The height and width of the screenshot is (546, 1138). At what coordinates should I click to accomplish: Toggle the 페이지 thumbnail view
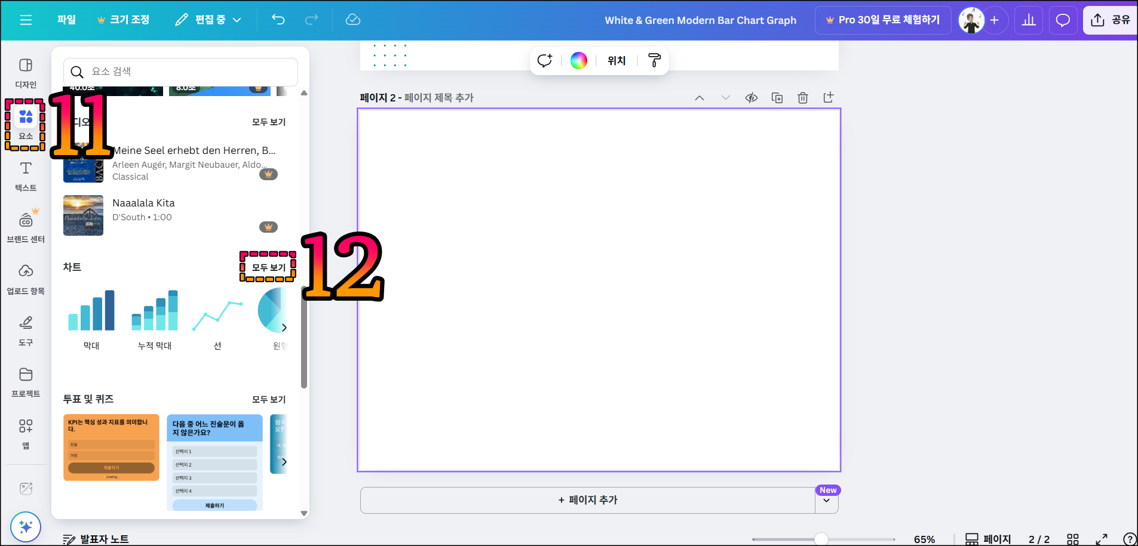click(988, 539)
